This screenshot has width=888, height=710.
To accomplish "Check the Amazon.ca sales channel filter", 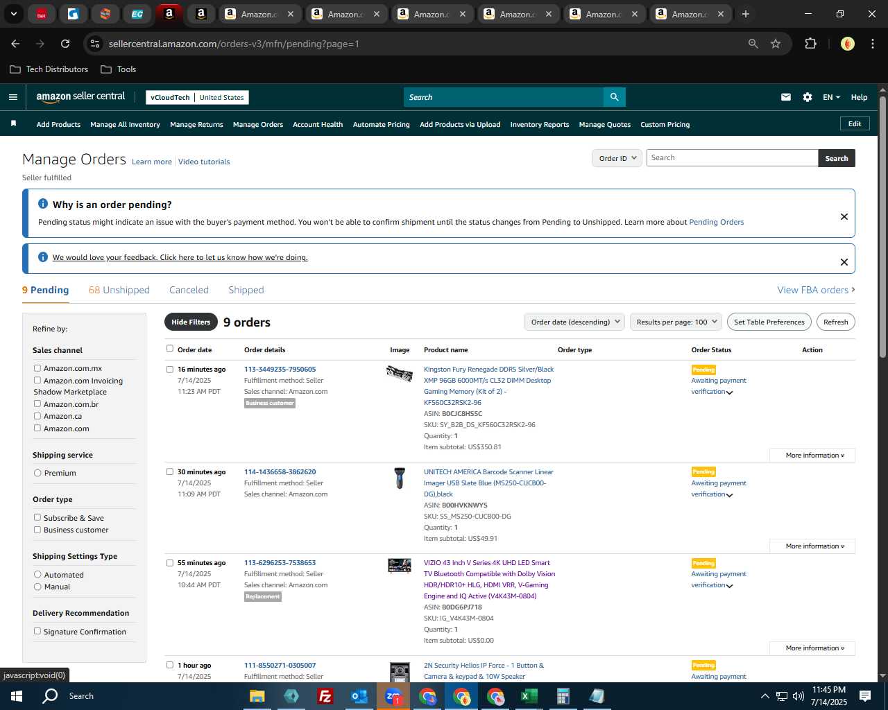I will [x=37, y=416].
